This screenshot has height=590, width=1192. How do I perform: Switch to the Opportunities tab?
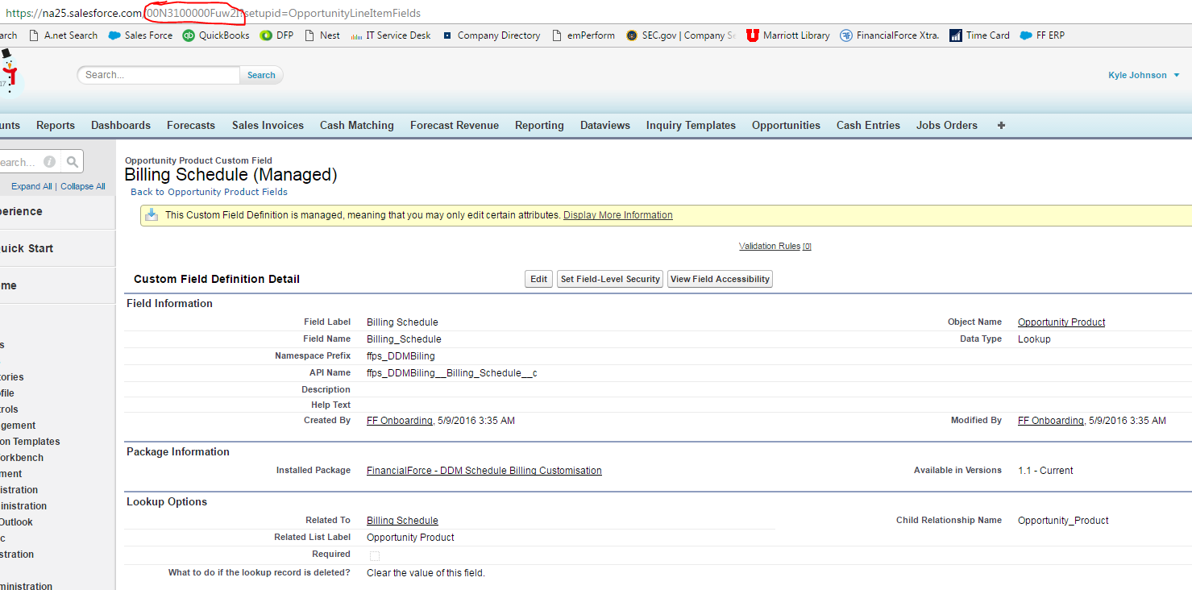click(x=786, y=125)
